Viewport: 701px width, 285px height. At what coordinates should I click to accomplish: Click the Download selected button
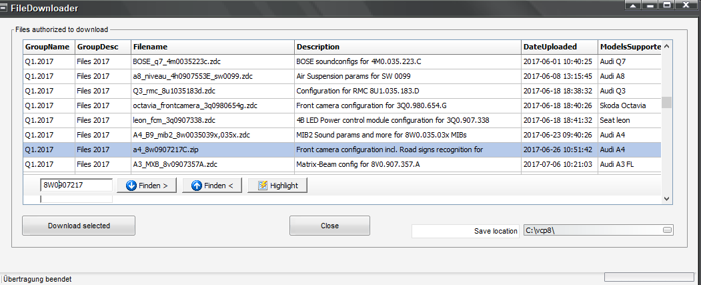pos(79,226)
